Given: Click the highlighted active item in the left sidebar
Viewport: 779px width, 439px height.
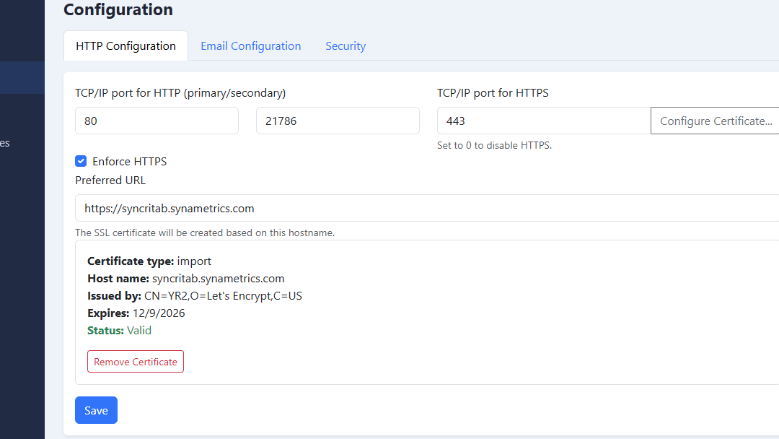Looking at the screenshot, I should coord(22,77).
